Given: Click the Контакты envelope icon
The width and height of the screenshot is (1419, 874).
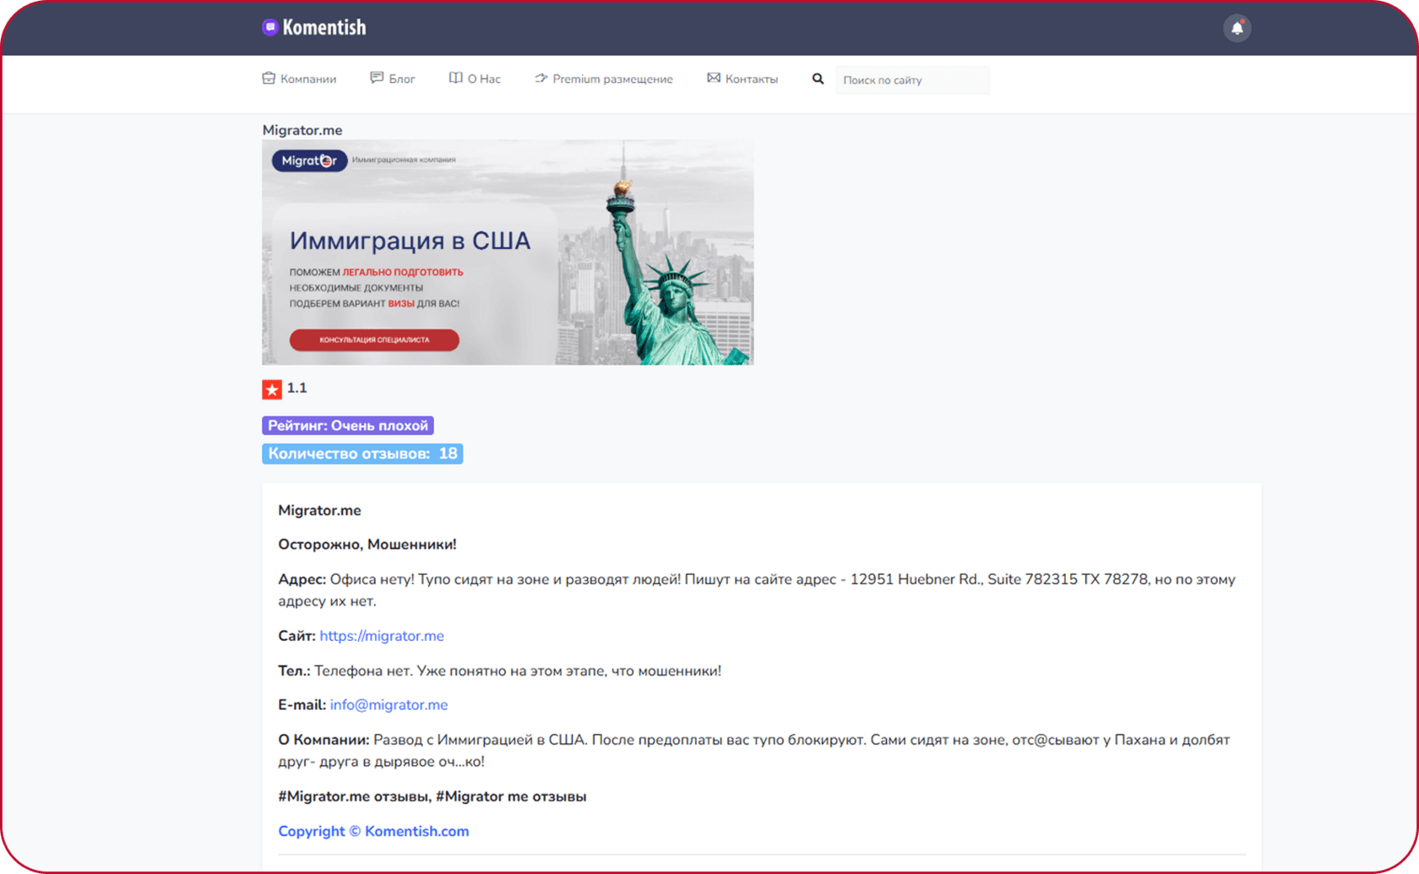Looking at the screenshot, I should coord(714,78).
